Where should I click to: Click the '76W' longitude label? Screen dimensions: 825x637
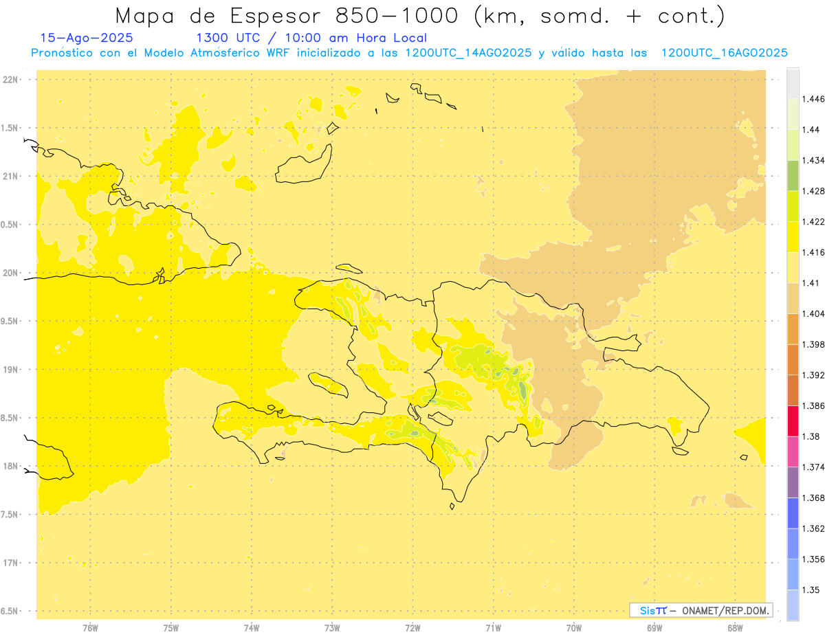[x=90, y=627]
